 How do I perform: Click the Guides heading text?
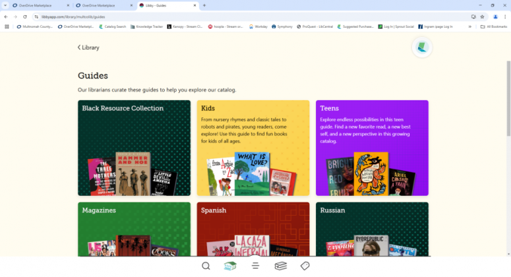tap(93, 76)
